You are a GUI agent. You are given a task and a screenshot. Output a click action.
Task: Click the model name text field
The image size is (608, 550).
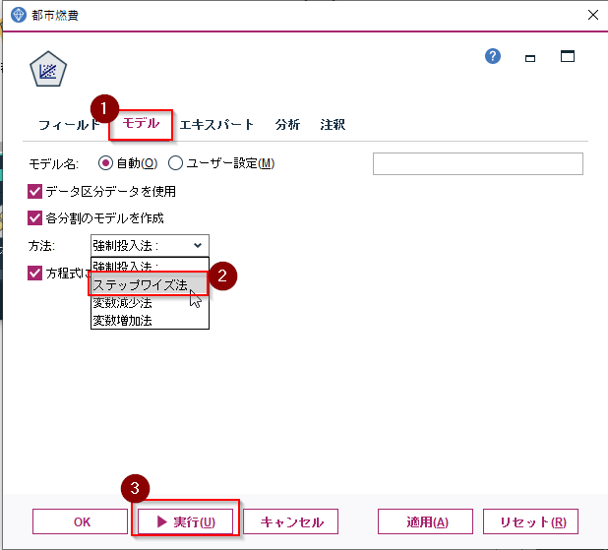(x=478, y=163)
